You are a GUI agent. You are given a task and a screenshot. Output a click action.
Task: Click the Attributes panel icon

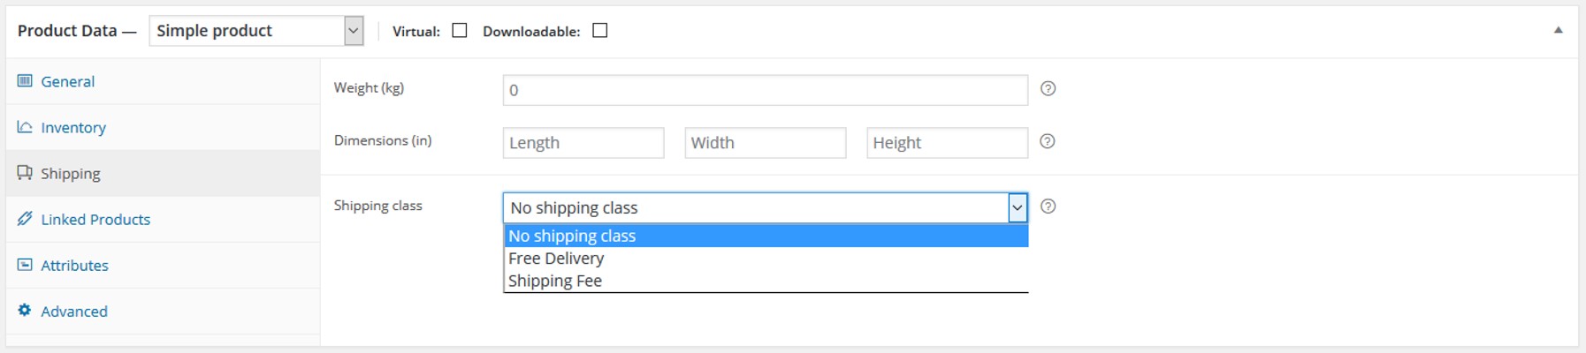[25, 265]
